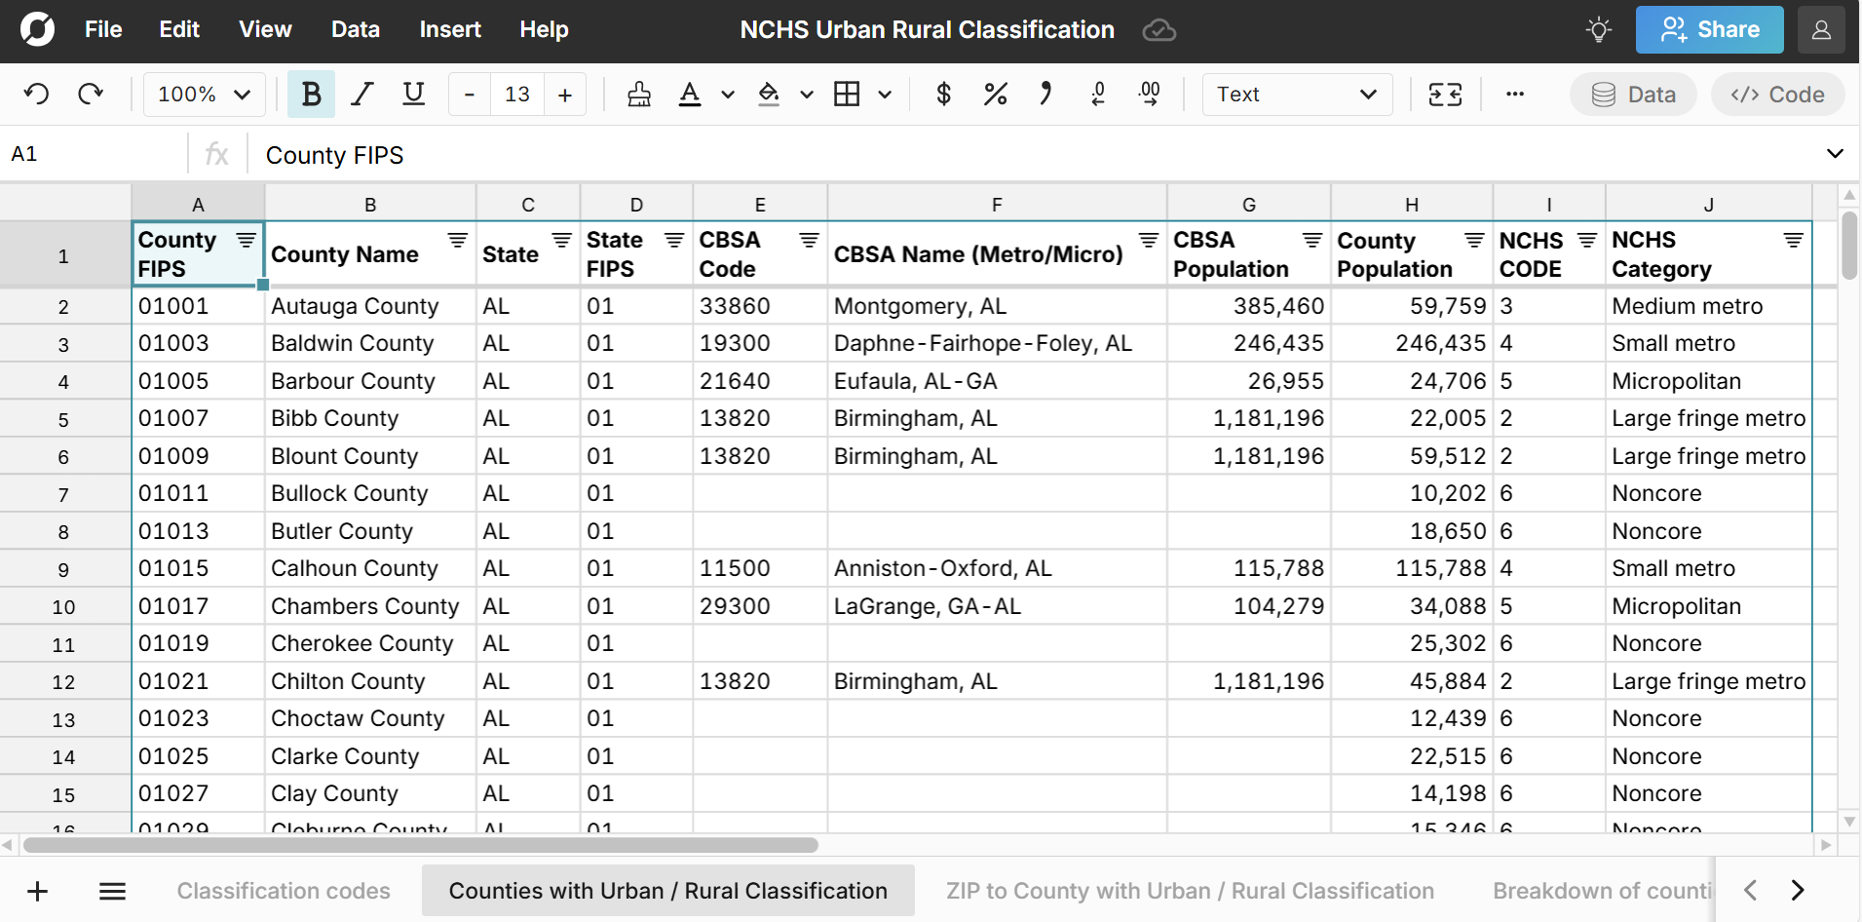The width and height of the screenshot is (1862, 922).
Task: Open the Data menu
Action: (355, 29)
